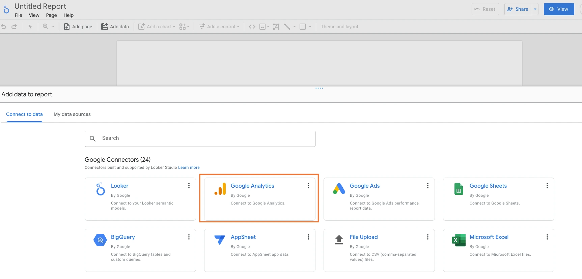Click the File Upload arrow icon
Viewport: 582px width, 279px height.
339,240
